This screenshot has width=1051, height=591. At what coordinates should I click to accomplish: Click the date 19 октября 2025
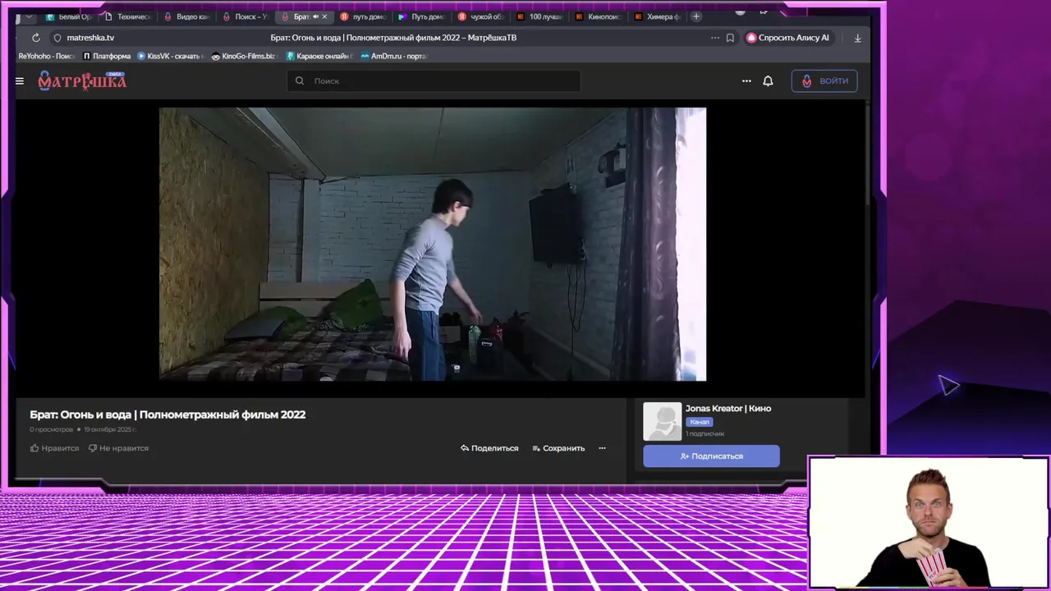[110, 429]
